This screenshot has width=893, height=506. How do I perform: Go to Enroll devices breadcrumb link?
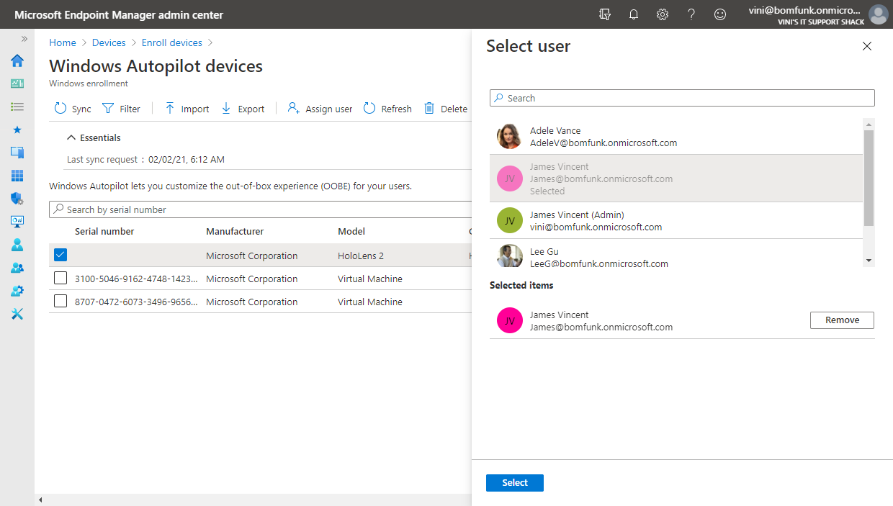[172, 42]
